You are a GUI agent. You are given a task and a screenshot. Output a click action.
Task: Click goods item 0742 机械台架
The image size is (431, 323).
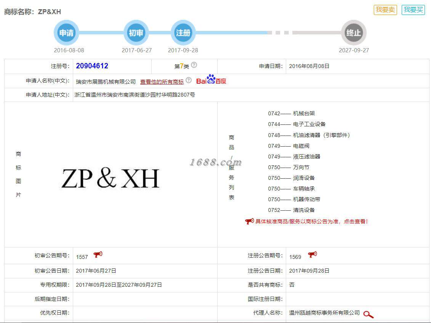click(x=292, y=113)
